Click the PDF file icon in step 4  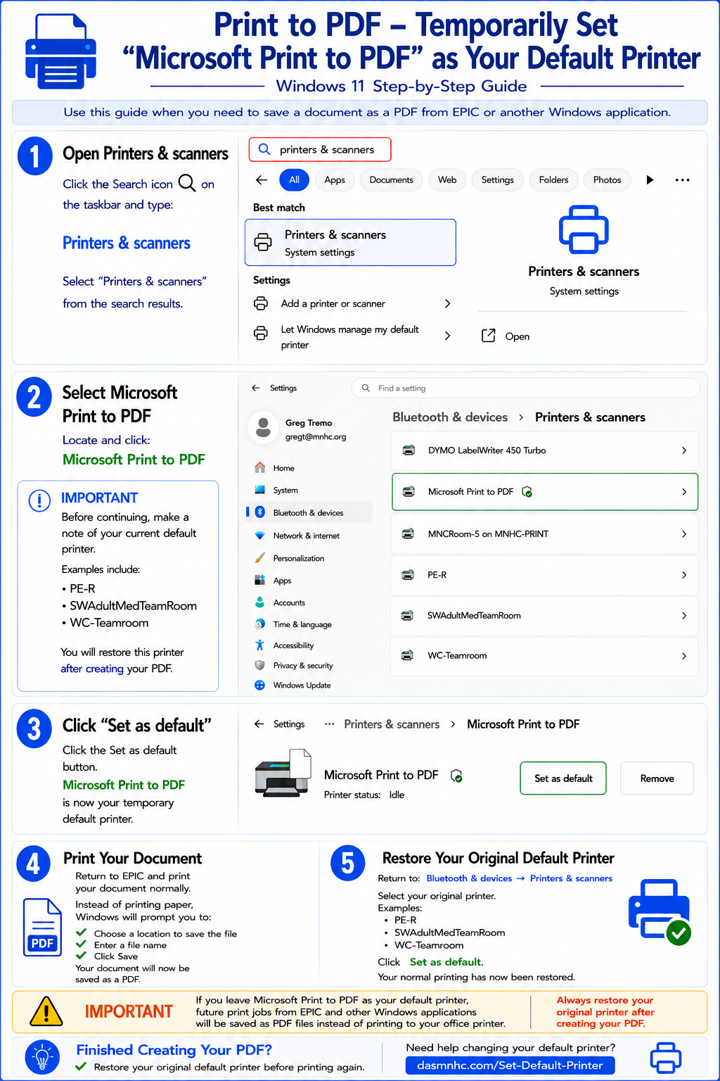pyautogui.click(x=42, y=927)
